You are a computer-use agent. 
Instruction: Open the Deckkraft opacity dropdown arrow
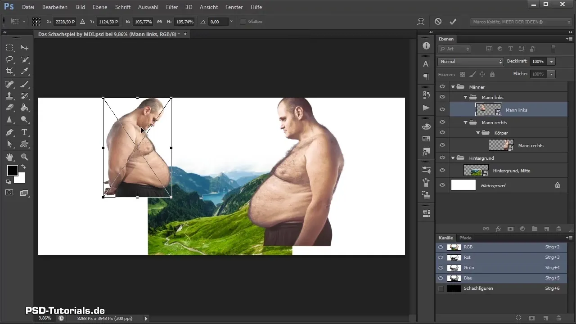click(552, 61)
